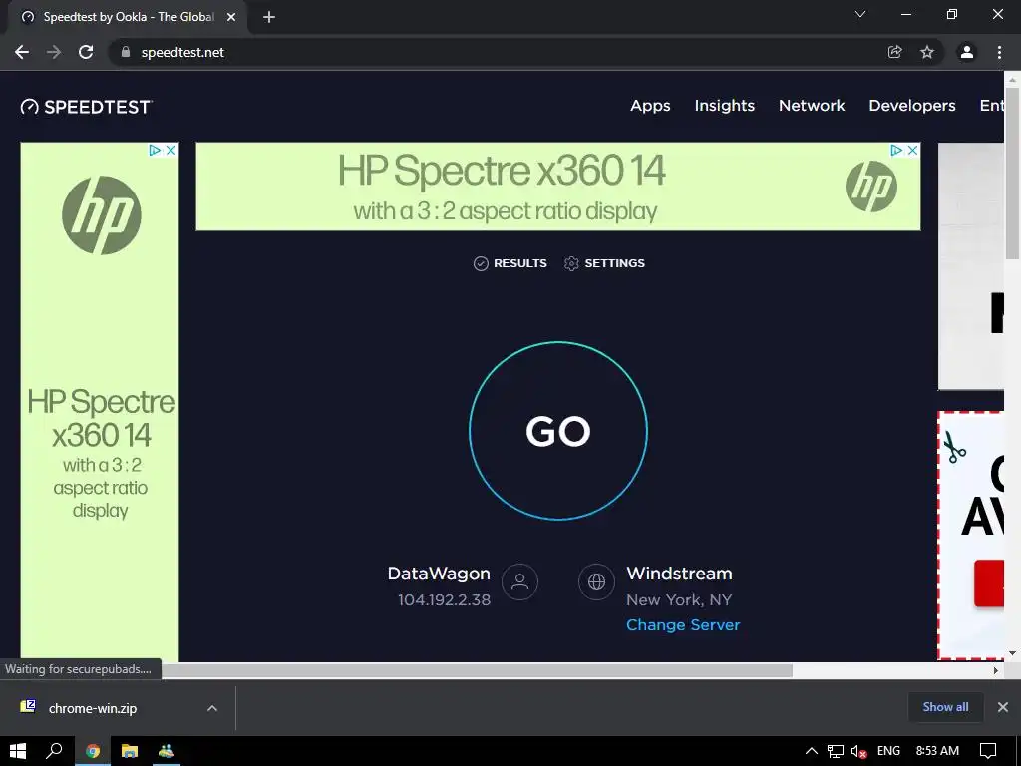Open the Chrome three-dot menu

(x=999, y=52)
